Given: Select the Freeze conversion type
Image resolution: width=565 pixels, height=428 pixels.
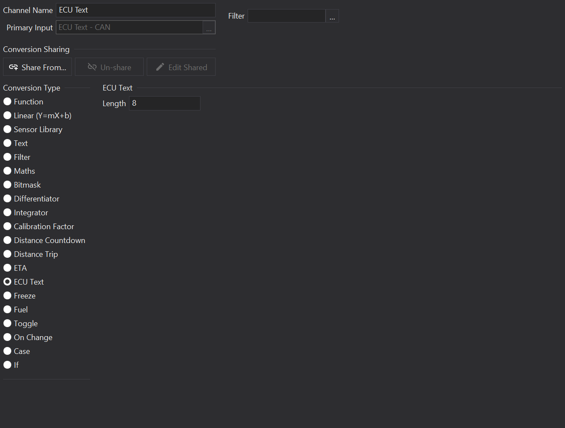Looking at the screenshot, I should 7,296.
